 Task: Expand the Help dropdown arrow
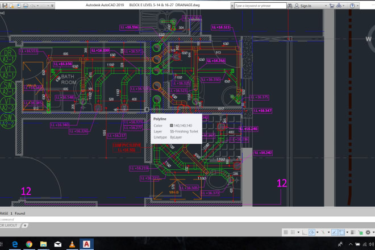tap(358, 6)
